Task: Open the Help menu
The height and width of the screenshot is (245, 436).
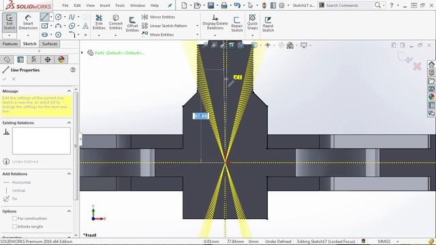Action: pyautogui.click(x=155, y=5)
